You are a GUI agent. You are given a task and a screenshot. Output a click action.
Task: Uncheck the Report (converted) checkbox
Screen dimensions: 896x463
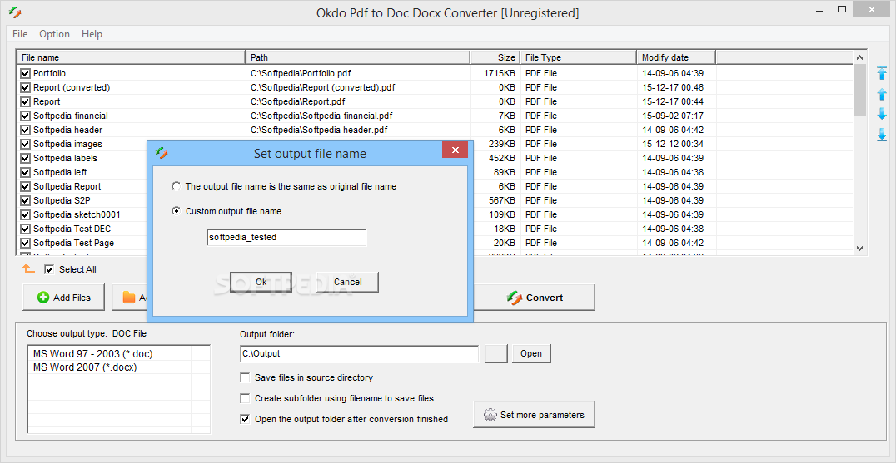tap(25, 88)
